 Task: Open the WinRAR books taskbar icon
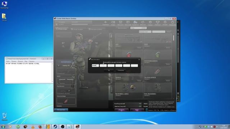(48, 126)
